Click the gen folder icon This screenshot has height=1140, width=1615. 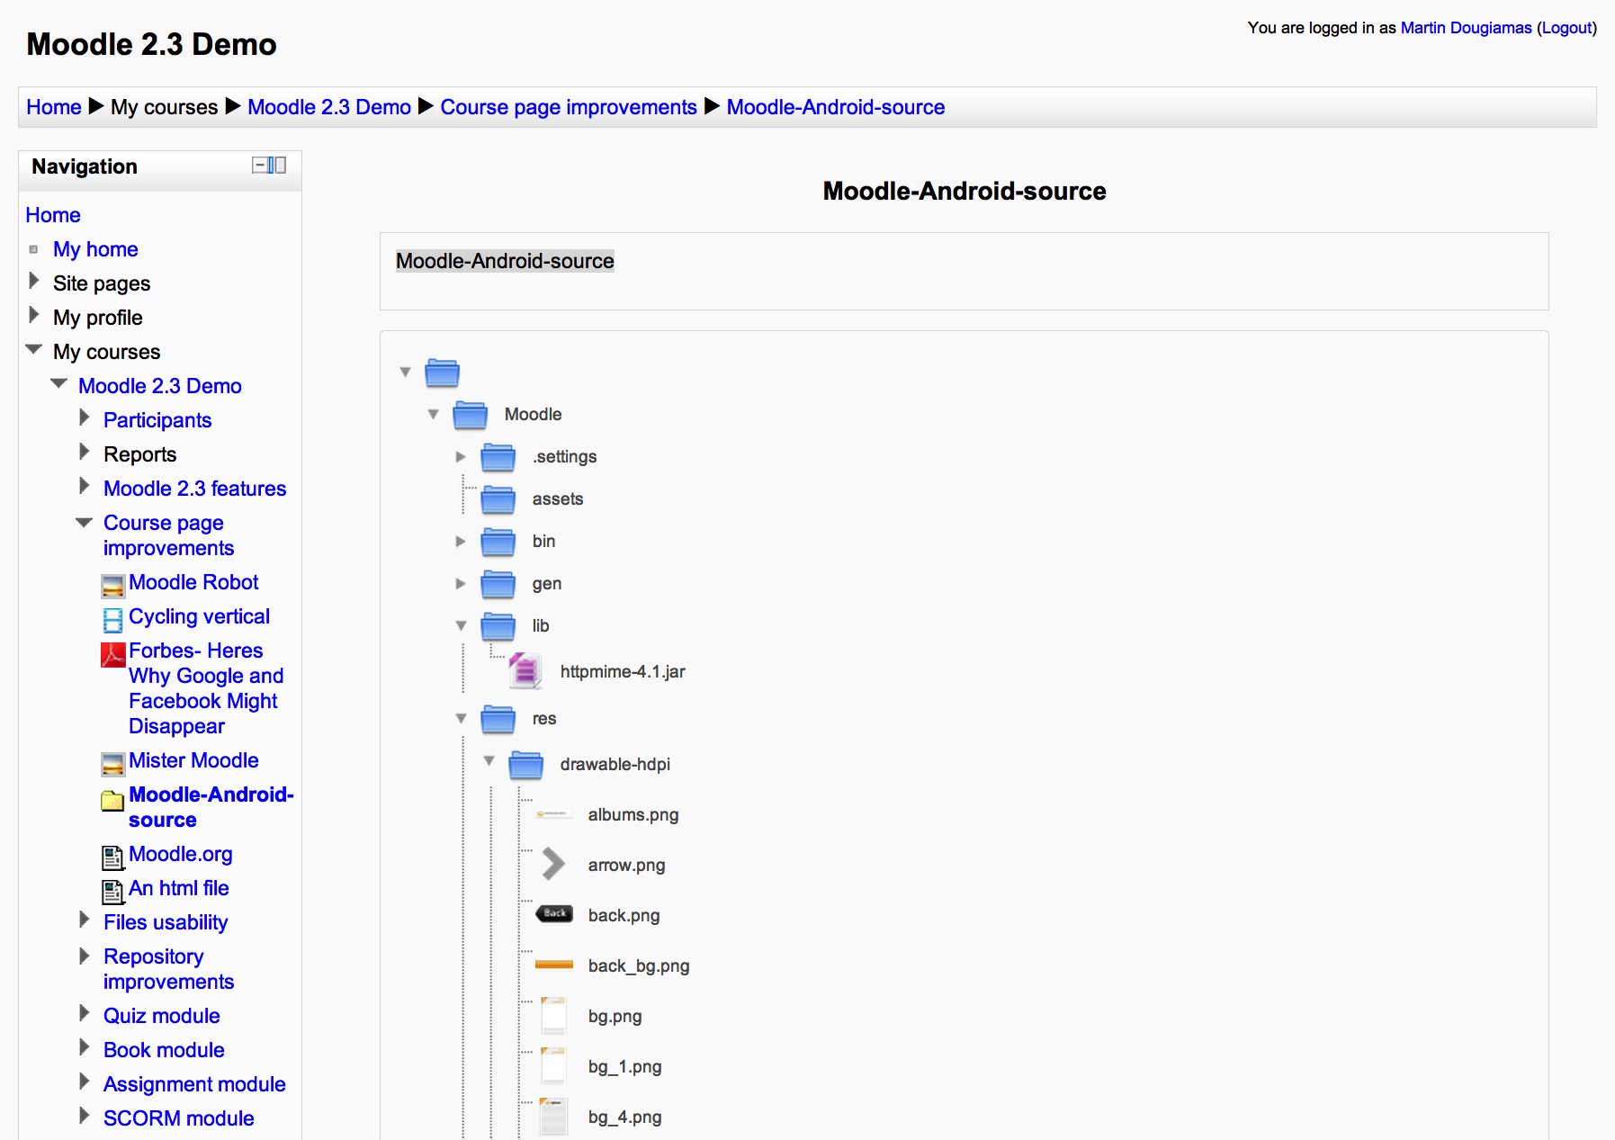pyautogui.click(x=498, y=584)
